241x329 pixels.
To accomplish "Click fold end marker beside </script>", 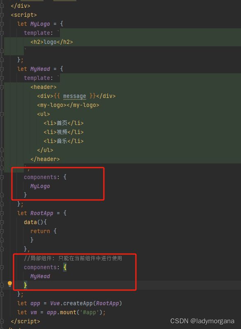I will pyautogui.click(x=2, y=321).
